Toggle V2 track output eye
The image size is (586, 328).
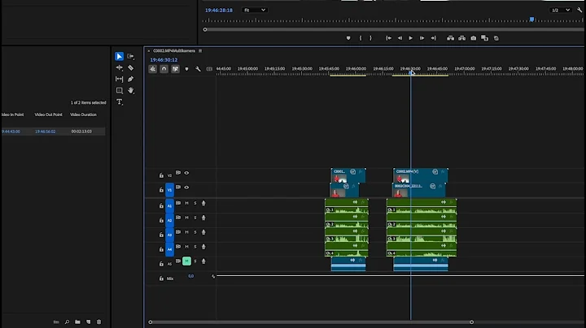(x=186, y=173)
